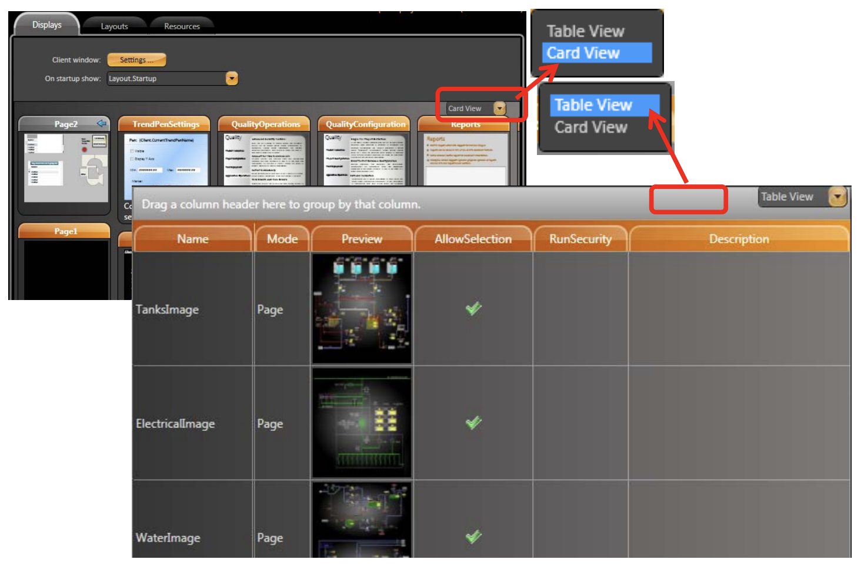Open the QualityConfiguration display card
The width and height of the screenshot is (861, 566).
click(x=364, y=151)
